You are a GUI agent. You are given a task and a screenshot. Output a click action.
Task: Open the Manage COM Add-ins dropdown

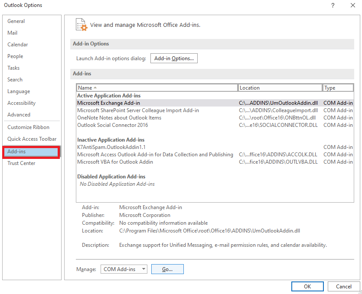click(x=124, y=269)
